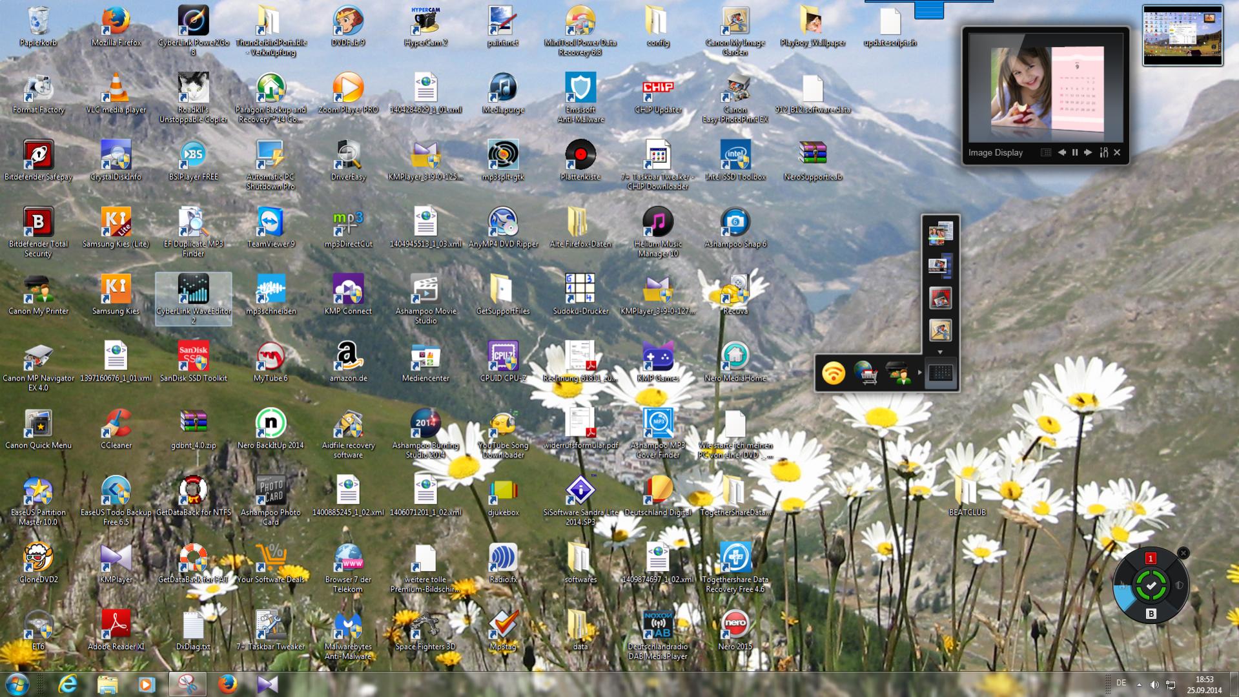Click yellow Wi-Fi icon in Canon menu
This screenshot has width=1239, height=697.
(834, 373)
